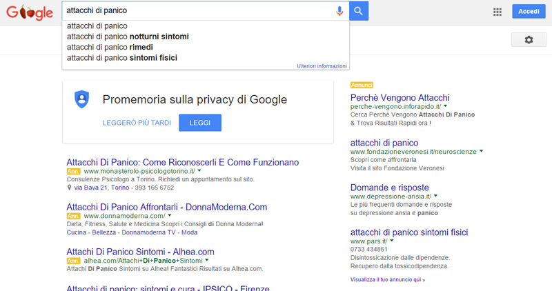Image resolution: width=552 pixels, height=291 pixels.
Task: Click the Ann. badge on monasterolo result
Action: 73,172
